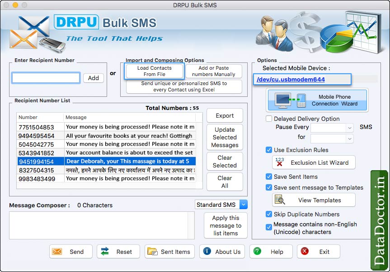
Task: Click the yellow minimize window button
Action: (x=15, y=5)
